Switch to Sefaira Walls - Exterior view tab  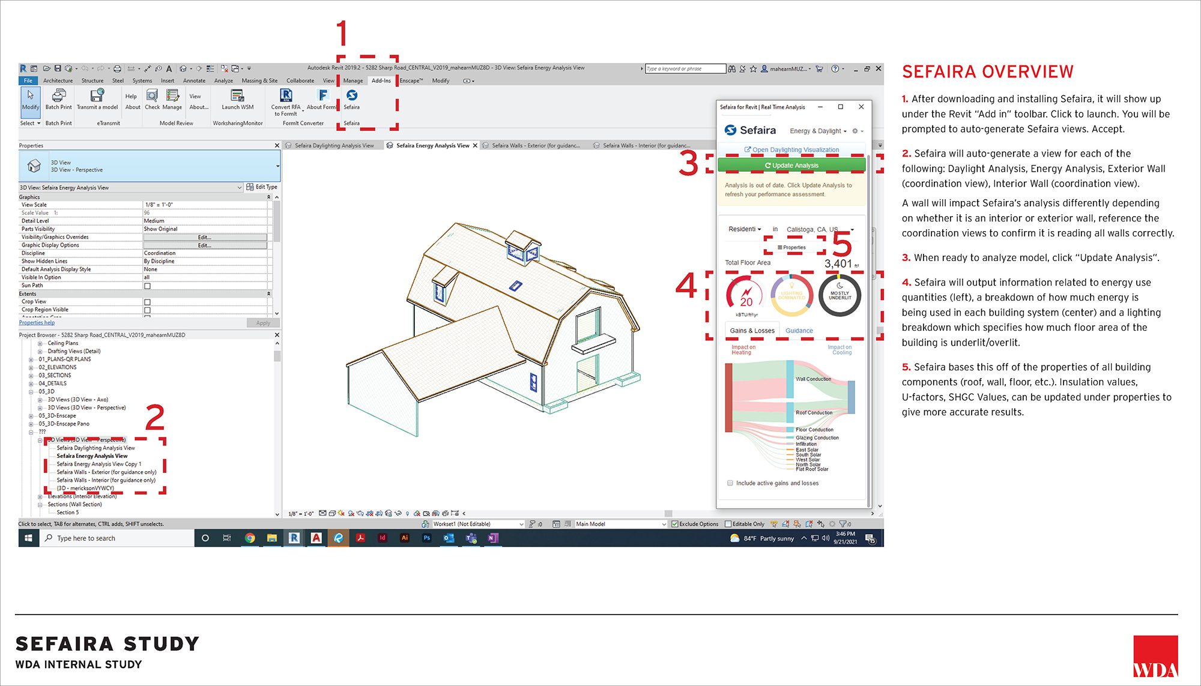[536, 145]
